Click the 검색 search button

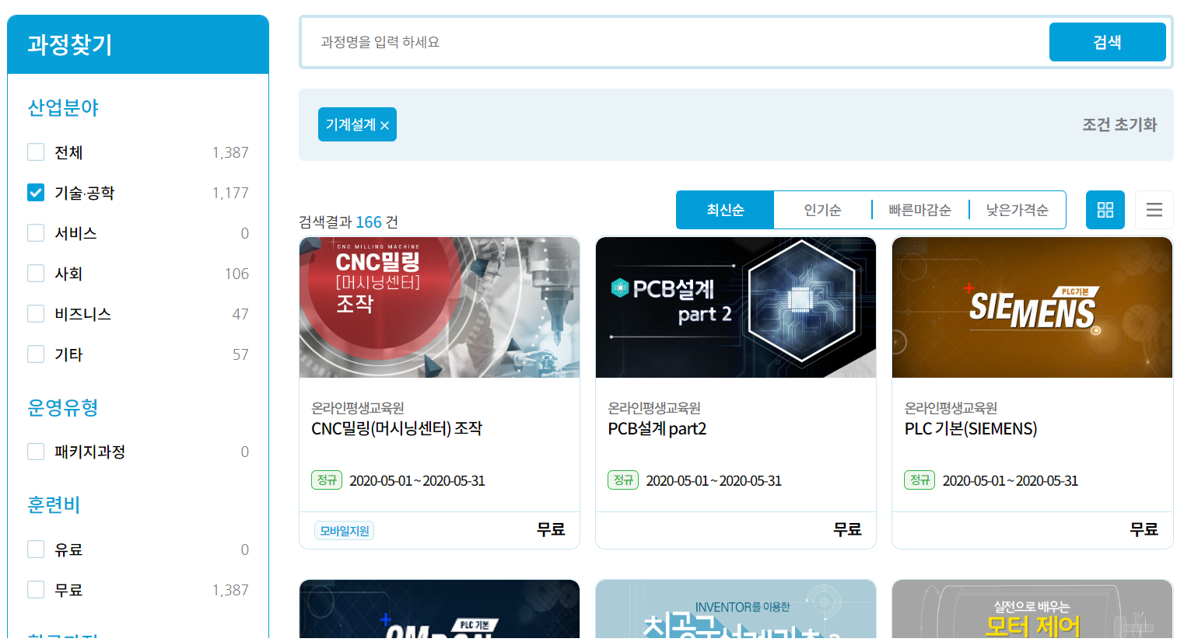[1107, 42]
